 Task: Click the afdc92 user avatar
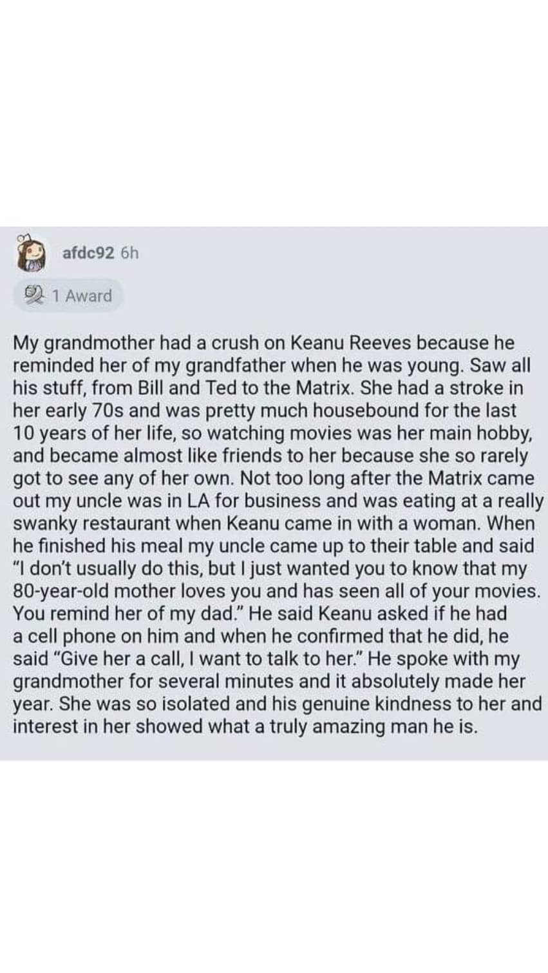(x=33, y=253)
